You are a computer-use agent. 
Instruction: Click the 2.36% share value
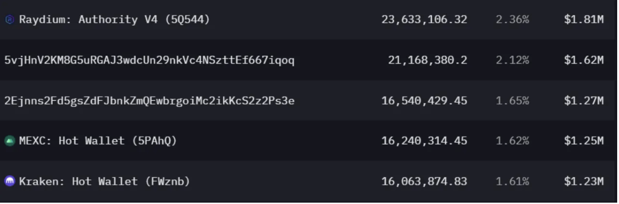pos(512,20)
